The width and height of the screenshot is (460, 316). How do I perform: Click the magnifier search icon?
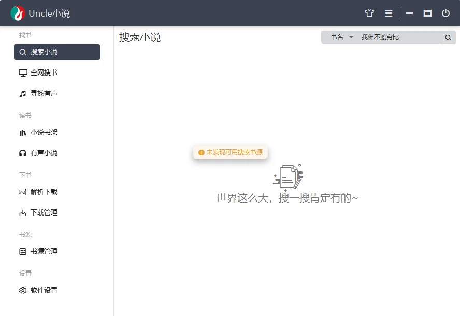[x=448, y=37]
